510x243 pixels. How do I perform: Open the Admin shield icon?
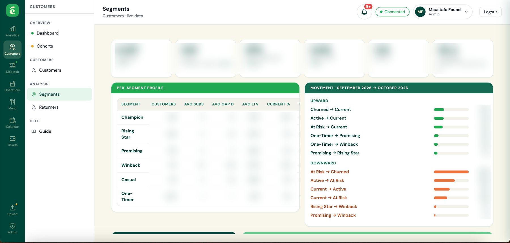12,228
